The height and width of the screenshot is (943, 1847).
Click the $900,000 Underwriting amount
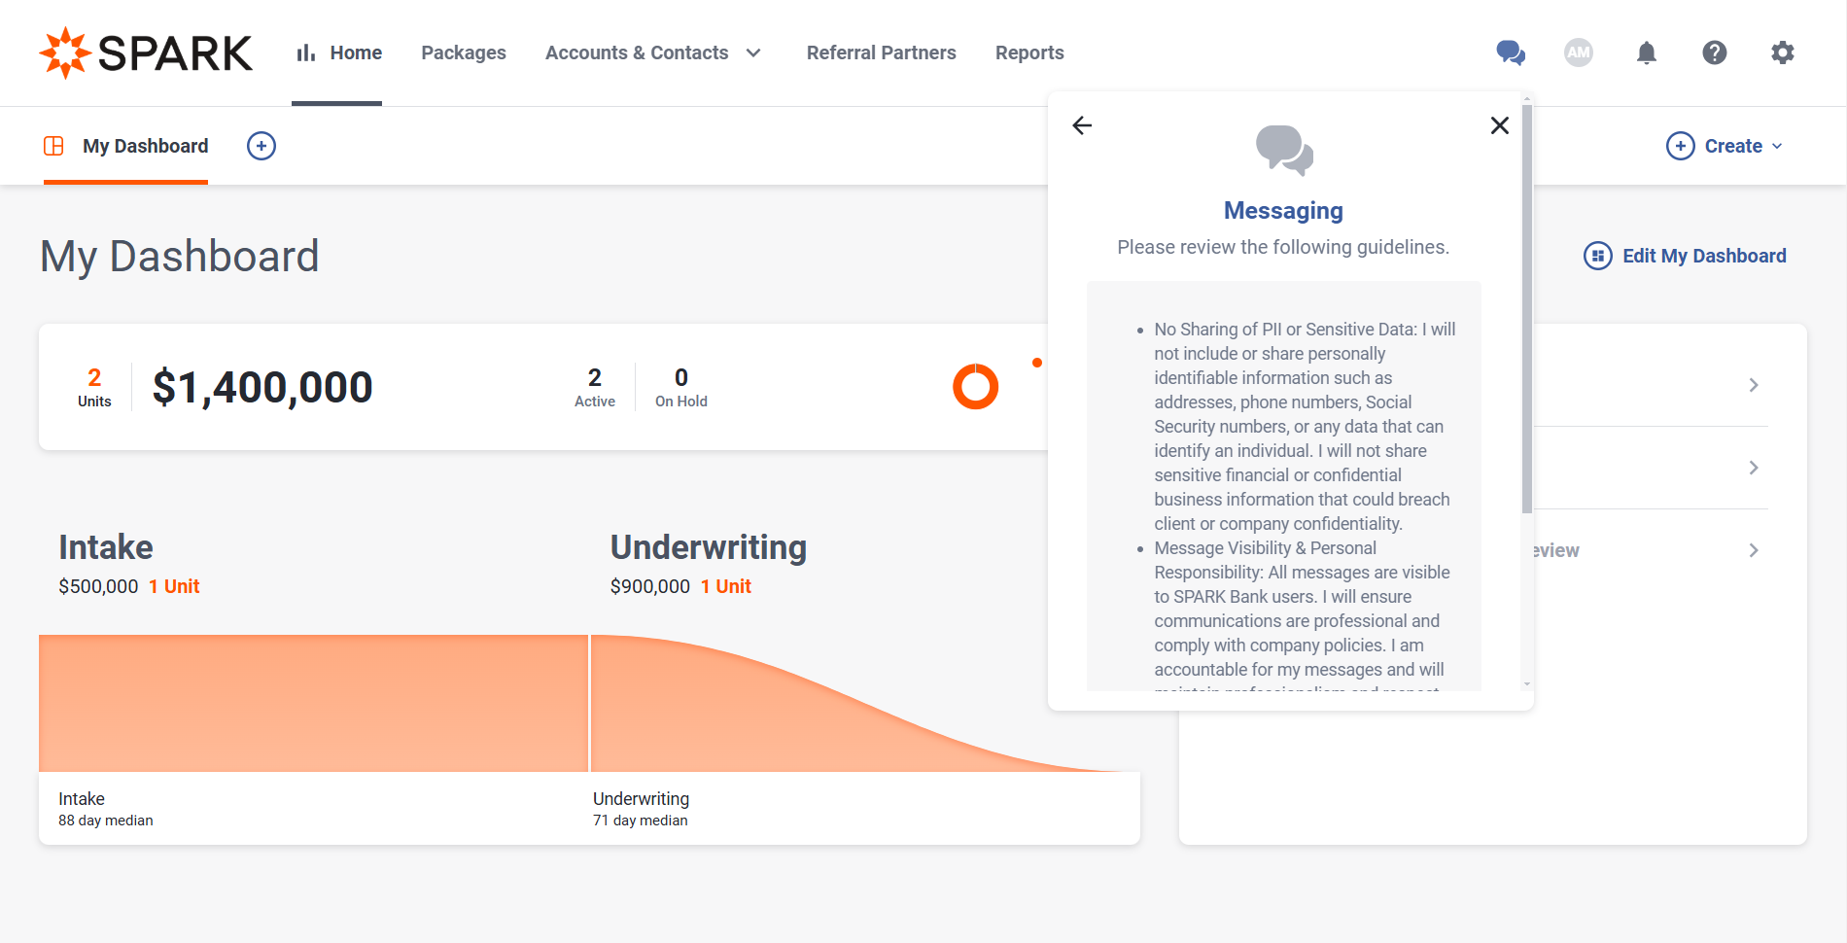[650, 586]
